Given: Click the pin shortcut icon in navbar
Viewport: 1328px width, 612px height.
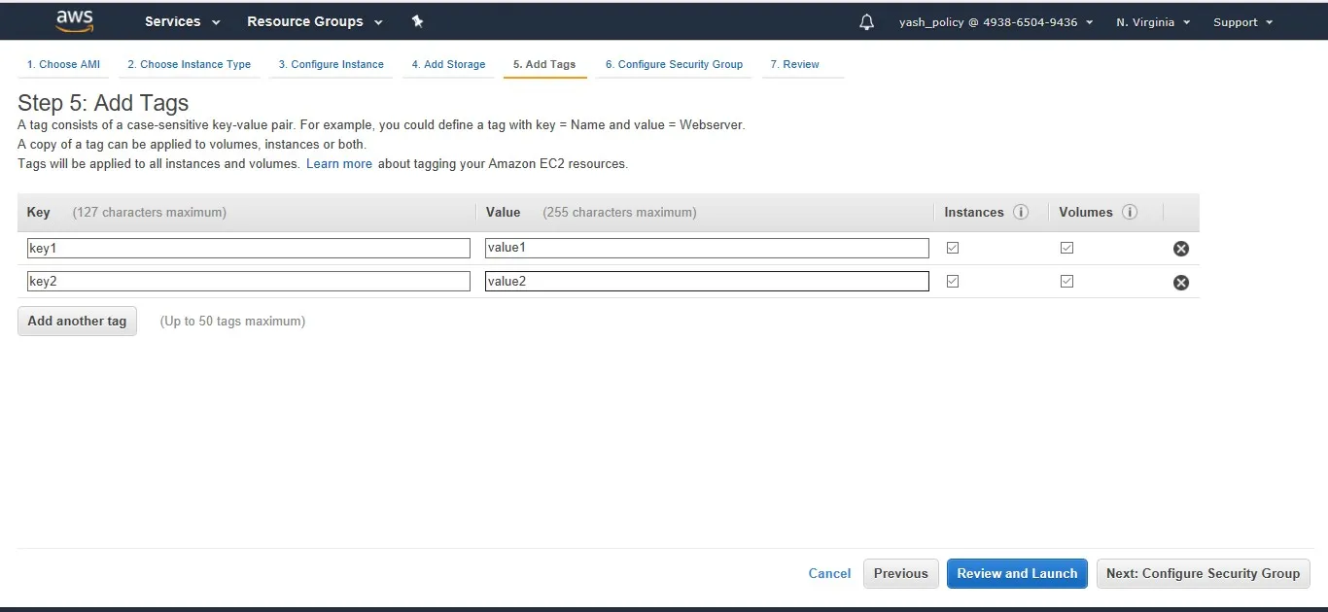Looking at the screenshot, I should pos(417,21).
